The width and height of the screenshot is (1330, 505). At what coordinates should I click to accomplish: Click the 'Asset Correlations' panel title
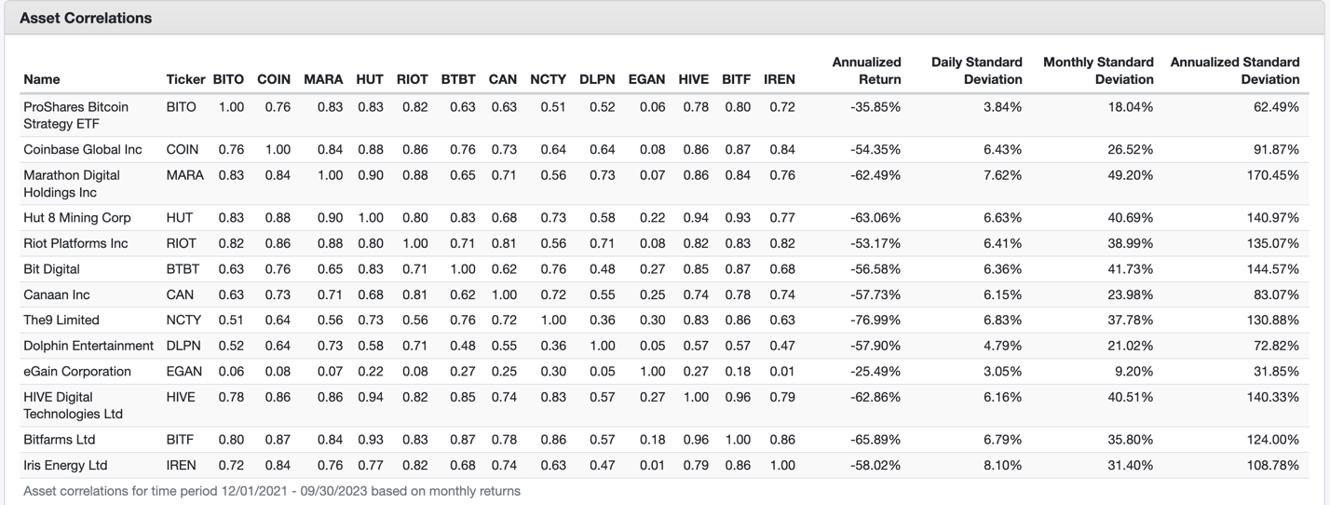pyautogui.click(x=86, y=18)
